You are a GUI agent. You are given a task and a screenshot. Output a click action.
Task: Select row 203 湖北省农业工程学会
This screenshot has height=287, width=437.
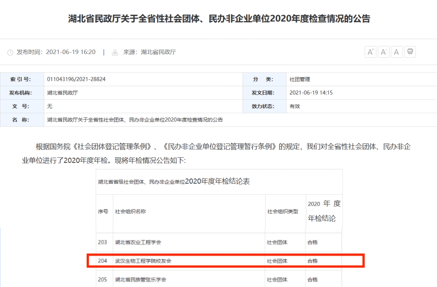click(x=138, y=242)
